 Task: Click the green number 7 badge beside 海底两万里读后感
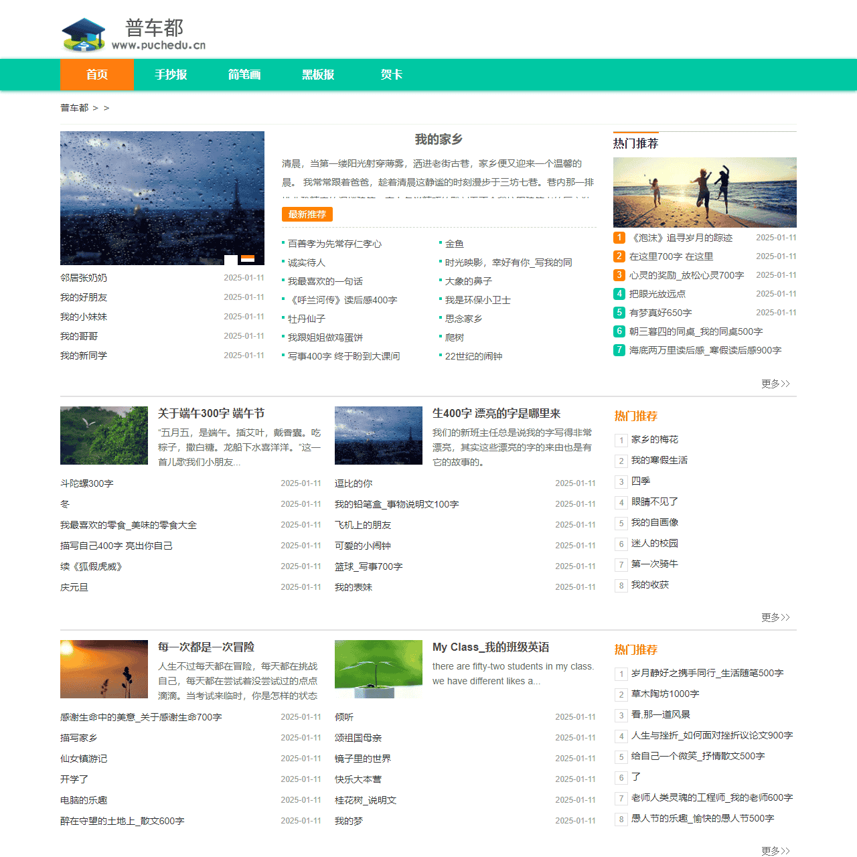pos(619,350)
